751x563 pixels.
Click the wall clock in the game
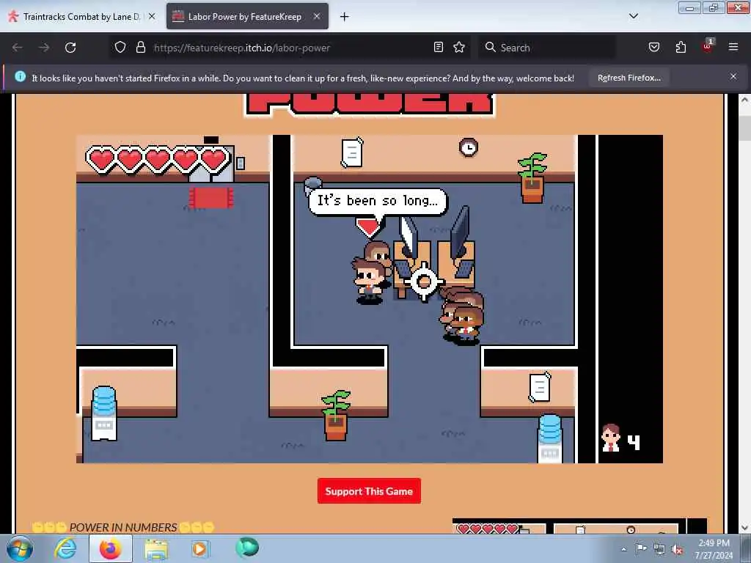pyautogui.click(x=468, y=147)
